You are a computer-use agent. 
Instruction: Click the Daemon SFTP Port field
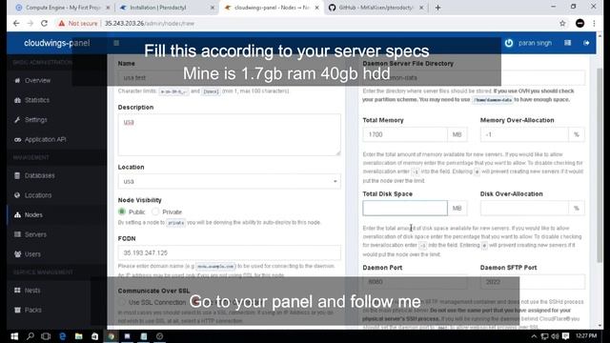532,282
